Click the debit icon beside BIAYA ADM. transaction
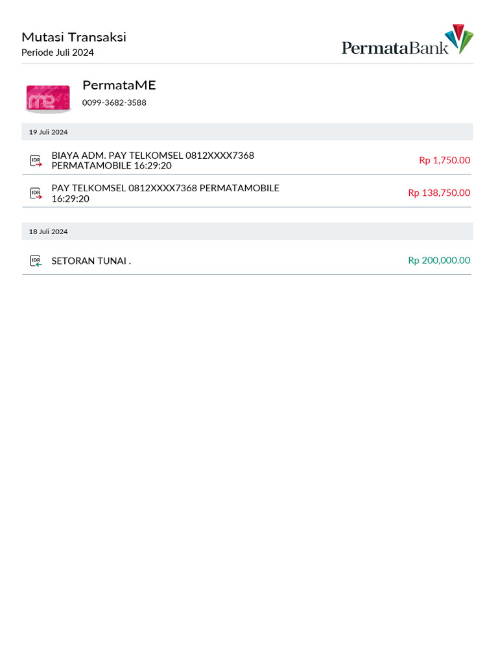Screen dimensions: 498x664 pyautogui.click(x=36, y=160)
